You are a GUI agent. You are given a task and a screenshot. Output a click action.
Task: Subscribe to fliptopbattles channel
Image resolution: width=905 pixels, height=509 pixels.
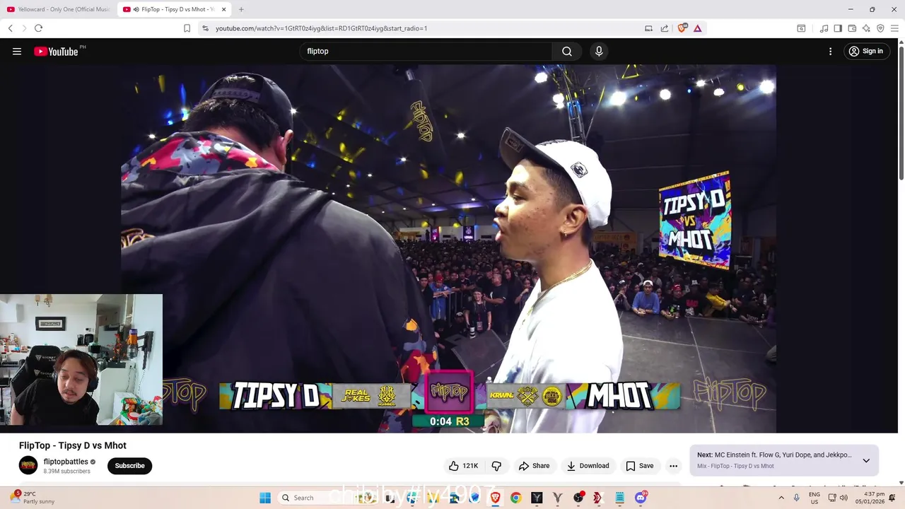click(129, 466)
